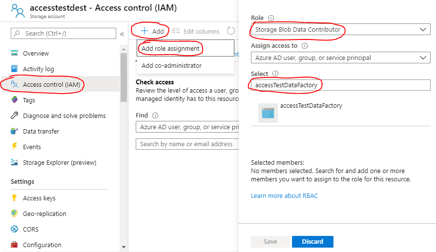Pick accessTestDataFactory from search results

pos(311,106)
